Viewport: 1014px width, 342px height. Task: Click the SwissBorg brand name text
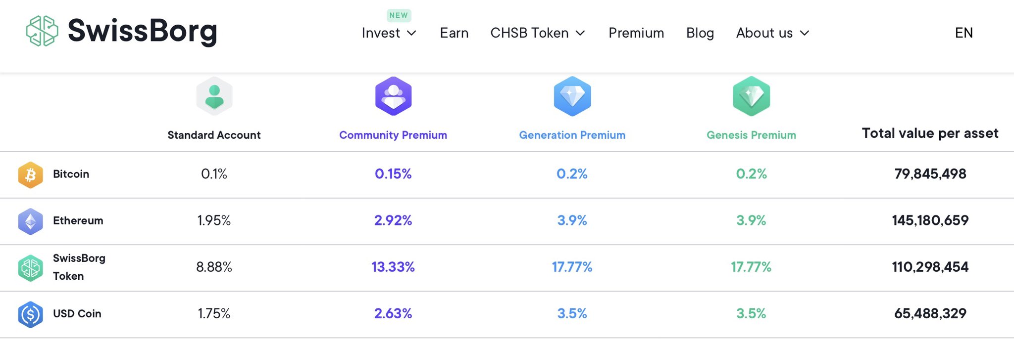point(143,31)
